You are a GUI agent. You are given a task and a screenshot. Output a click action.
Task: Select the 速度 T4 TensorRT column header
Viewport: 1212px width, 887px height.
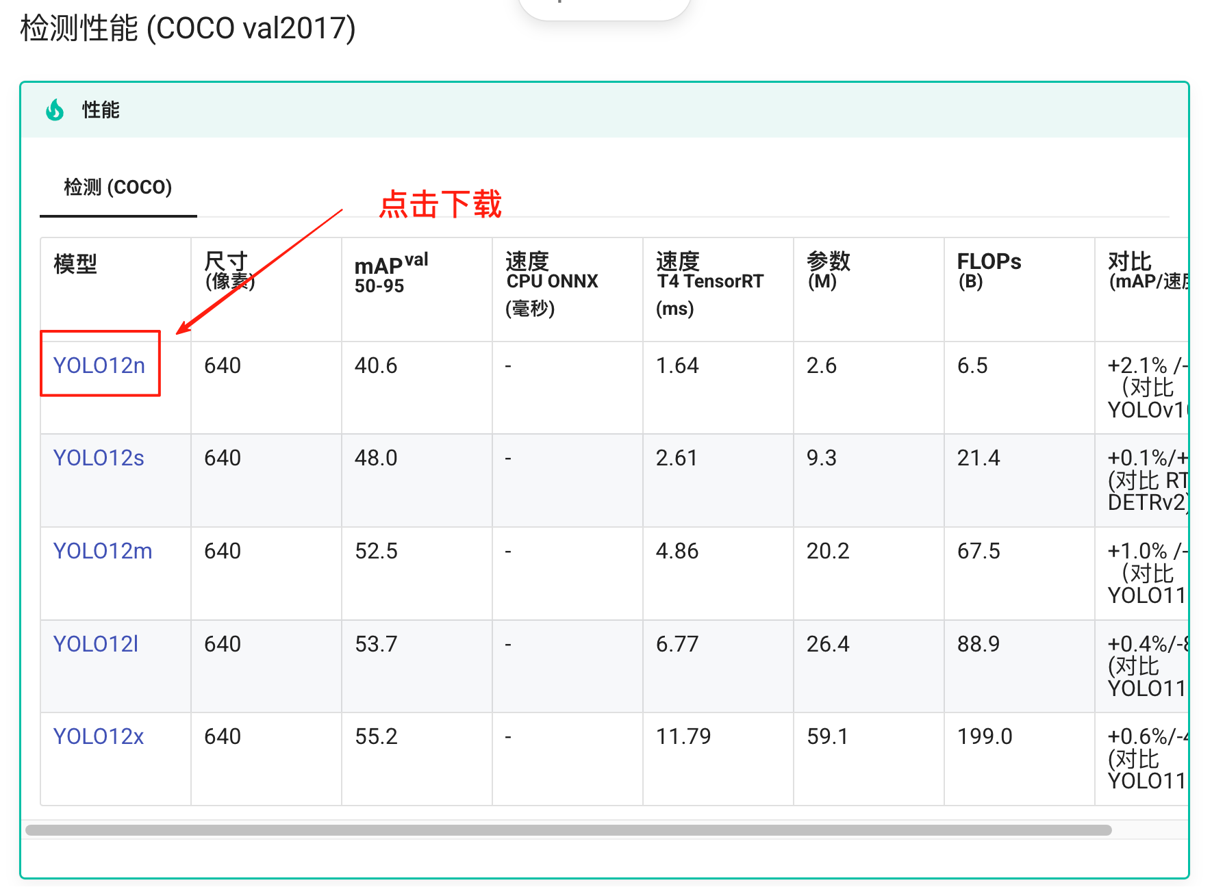pos(709,282)
